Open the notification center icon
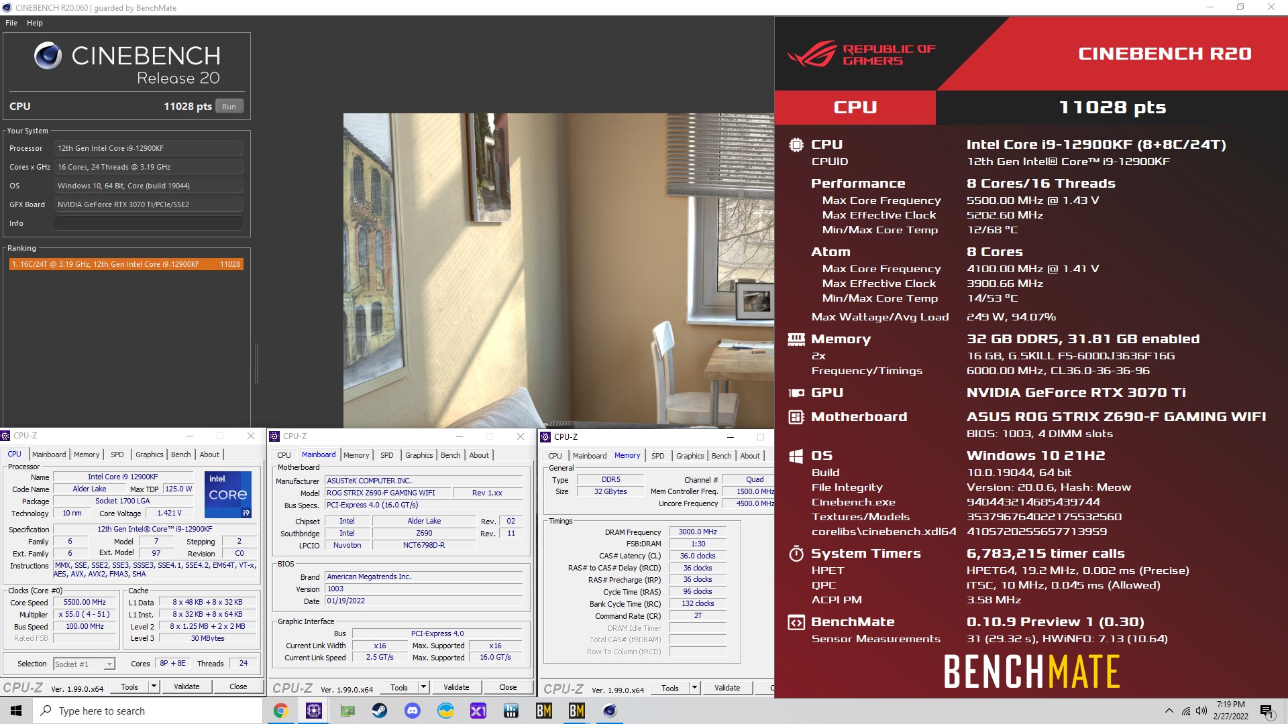 (x=1267, y=711)
